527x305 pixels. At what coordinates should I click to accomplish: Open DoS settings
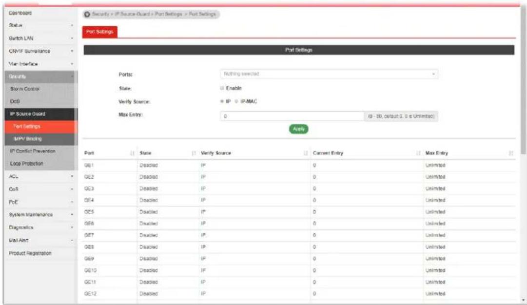pos(41,101)
